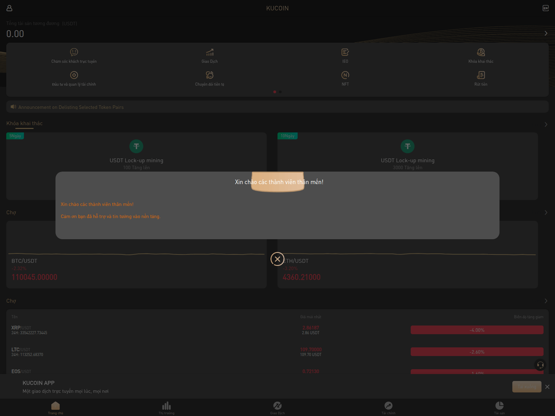Viewport: 555px width, 416px height.
Task: Dismiss the KUCOIN APP download banner
Action: pyautogui.click(x=547, y=387)
